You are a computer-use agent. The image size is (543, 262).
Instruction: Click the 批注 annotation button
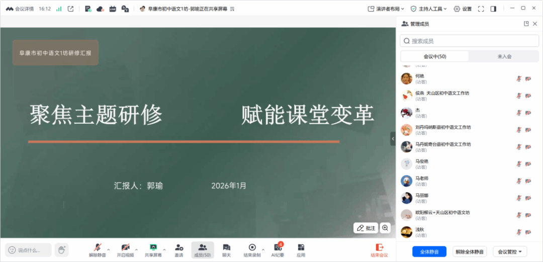(366, 228)
